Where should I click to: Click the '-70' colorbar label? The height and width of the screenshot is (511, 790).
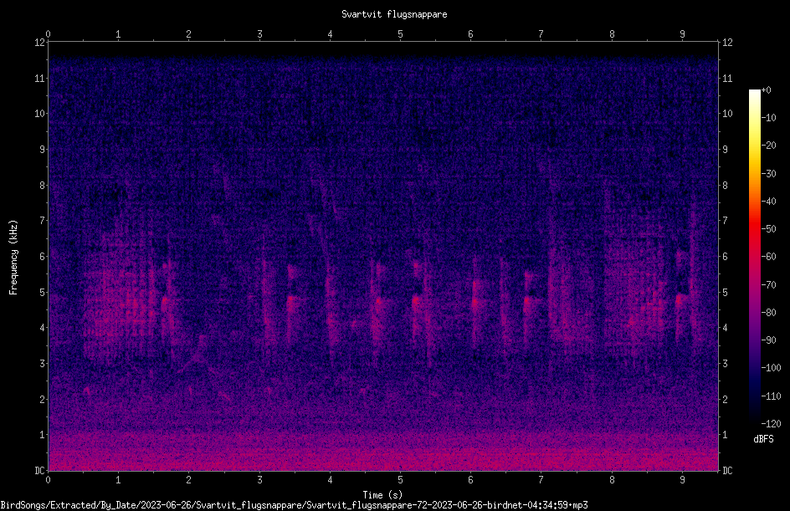click(x=769, y=285)
